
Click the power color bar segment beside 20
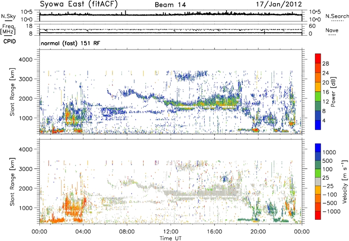point(318,78)
